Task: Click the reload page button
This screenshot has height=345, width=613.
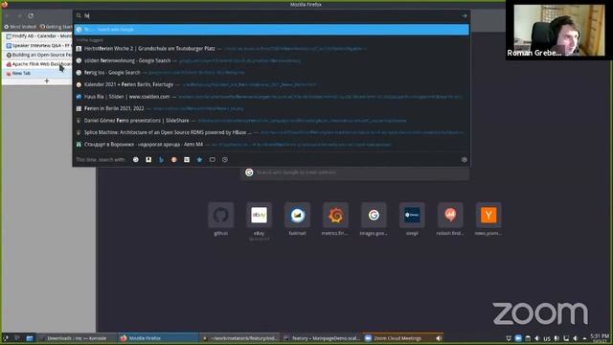Action: (x=31, y=15)
